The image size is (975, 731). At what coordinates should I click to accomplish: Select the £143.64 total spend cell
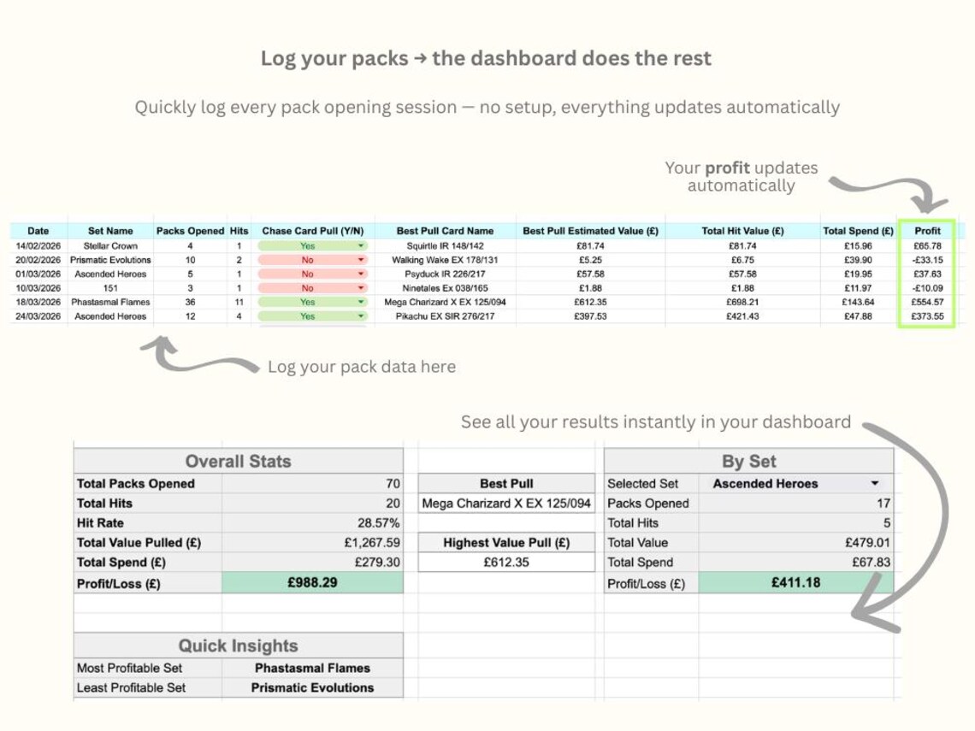coord(858,302)
